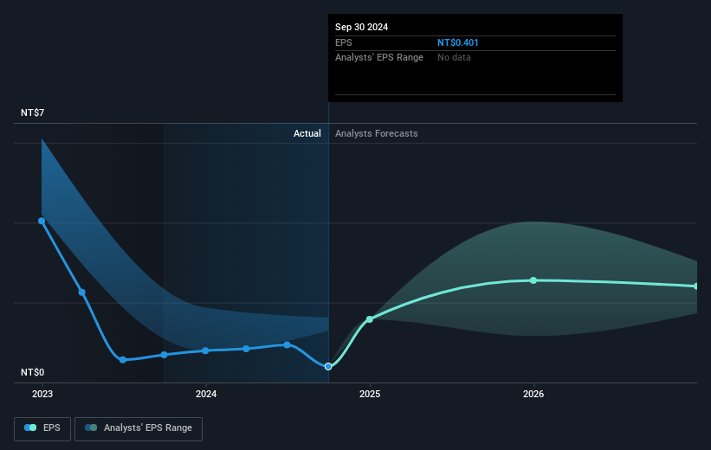Click the Analysts' EPS Range legend color swatch

91,427
